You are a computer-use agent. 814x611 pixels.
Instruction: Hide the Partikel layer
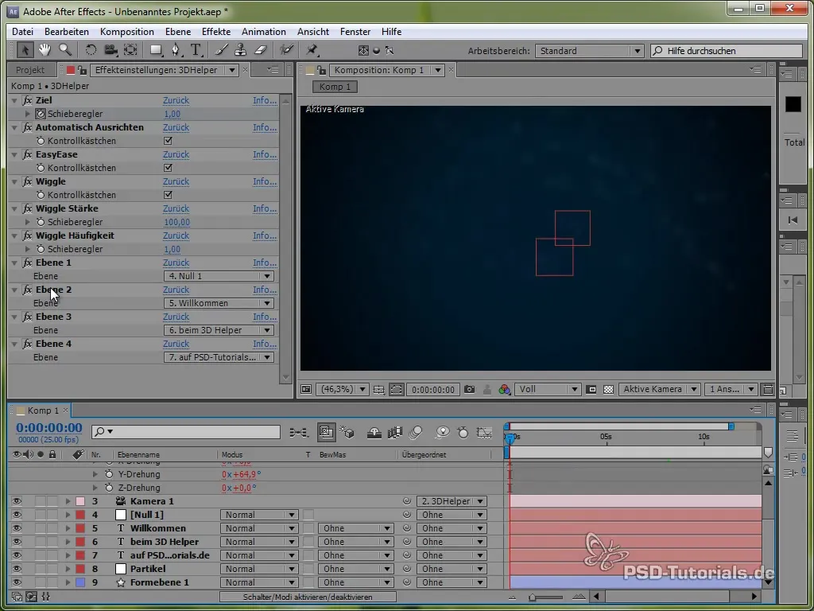[x=17, y=569]
